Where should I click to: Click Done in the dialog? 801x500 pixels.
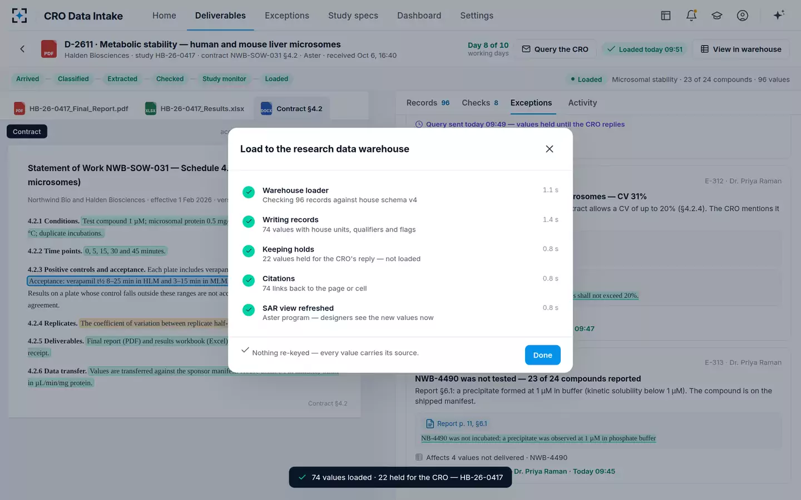click(542, 355)
